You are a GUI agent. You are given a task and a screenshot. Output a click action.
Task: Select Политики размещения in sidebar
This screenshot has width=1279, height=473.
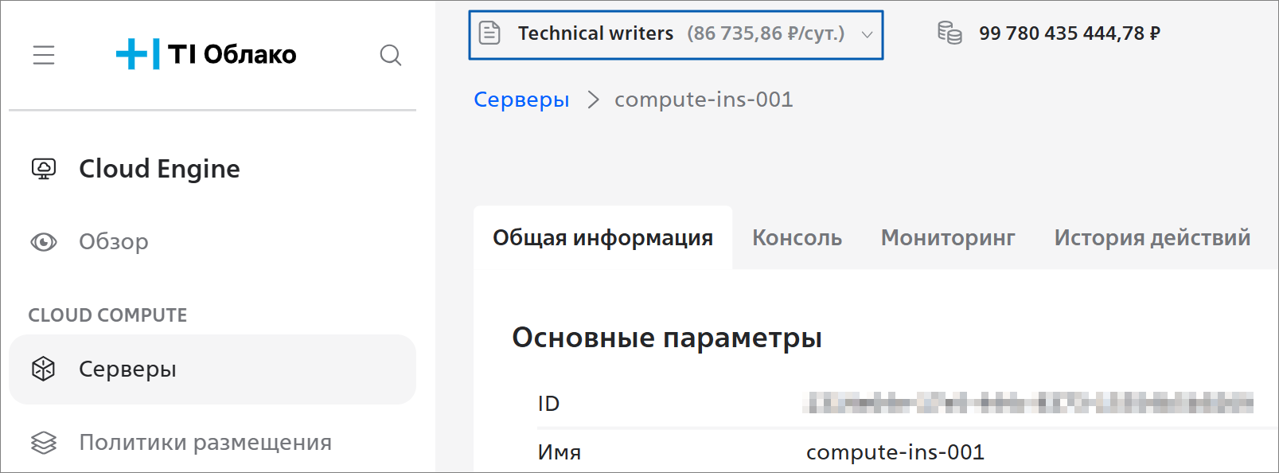click(x=205, y=443)
